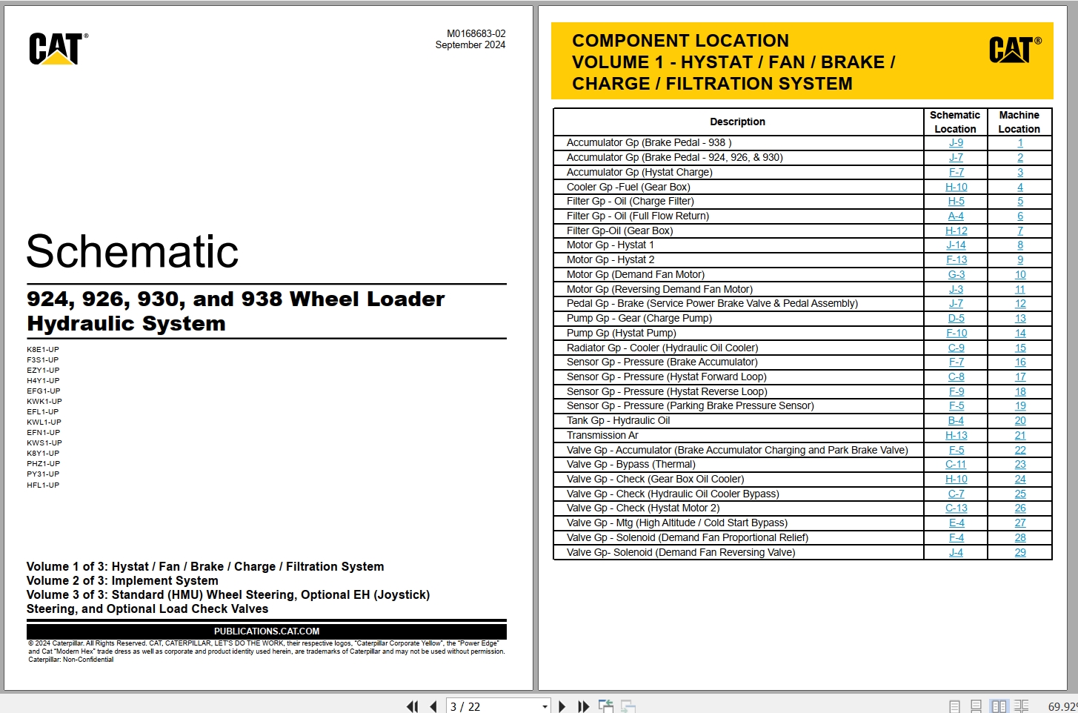Click B-4 link for Hydraulic Oil Tank
The height and width of the screenshot is (713, 1078).
[x=956, y=420]
